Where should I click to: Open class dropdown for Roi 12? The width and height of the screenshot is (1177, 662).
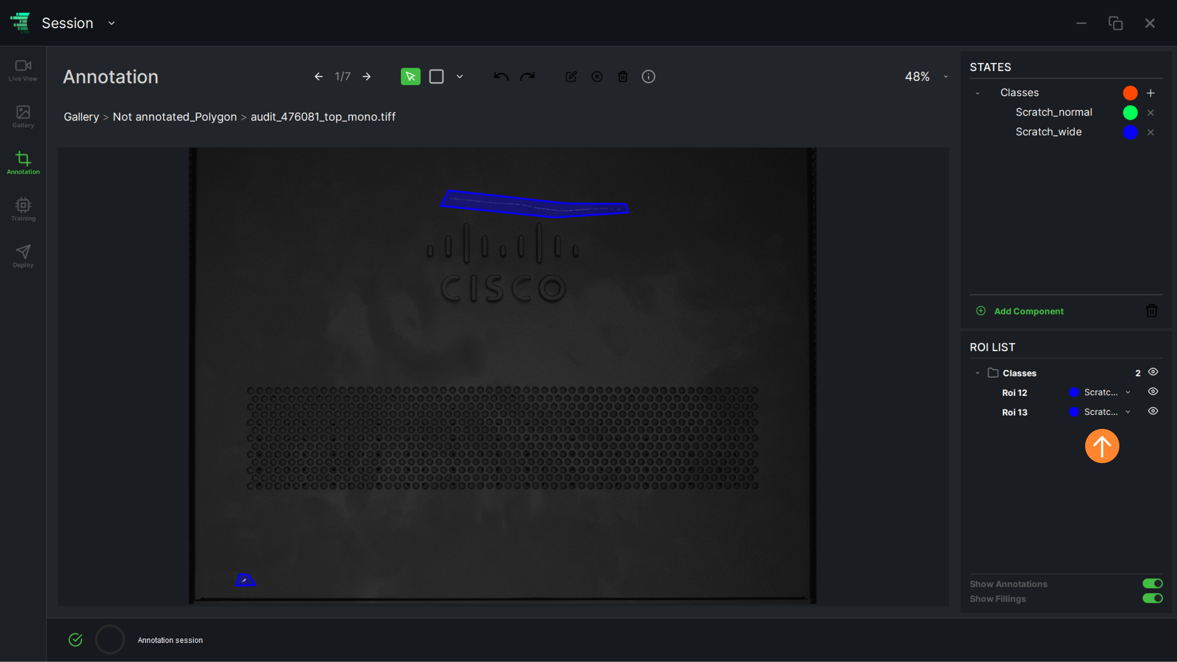point(1128,392)
